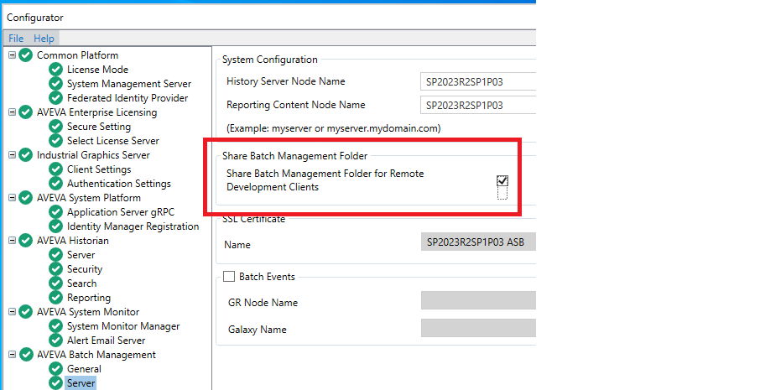Open the File menu
760x390 pixels.
click(16, 39)
